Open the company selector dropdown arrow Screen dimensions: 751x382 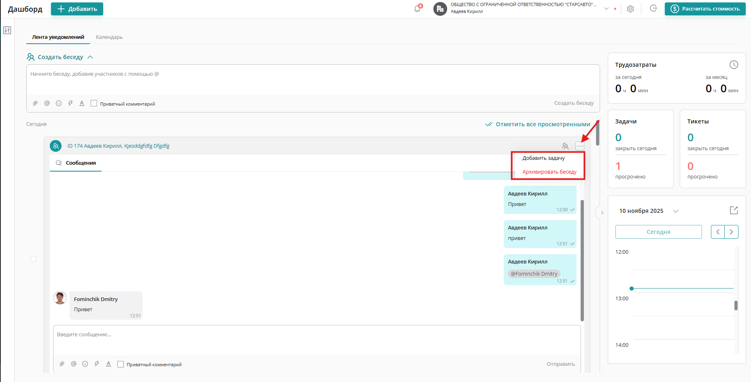[x=606, y=8]
